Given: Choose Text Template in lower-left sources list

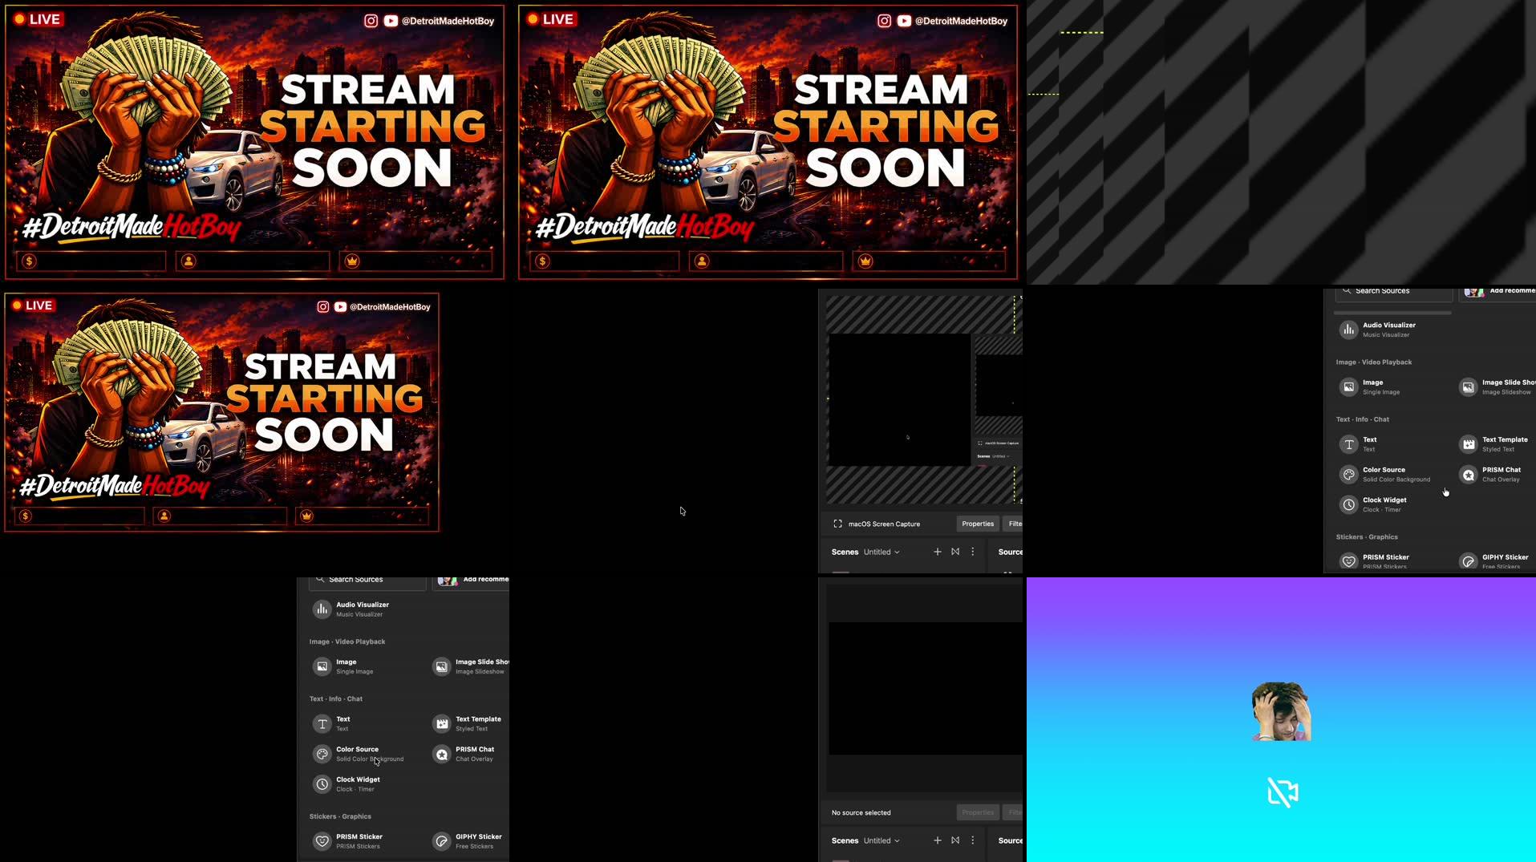Looking at the screenshot, I should point(467,724).
